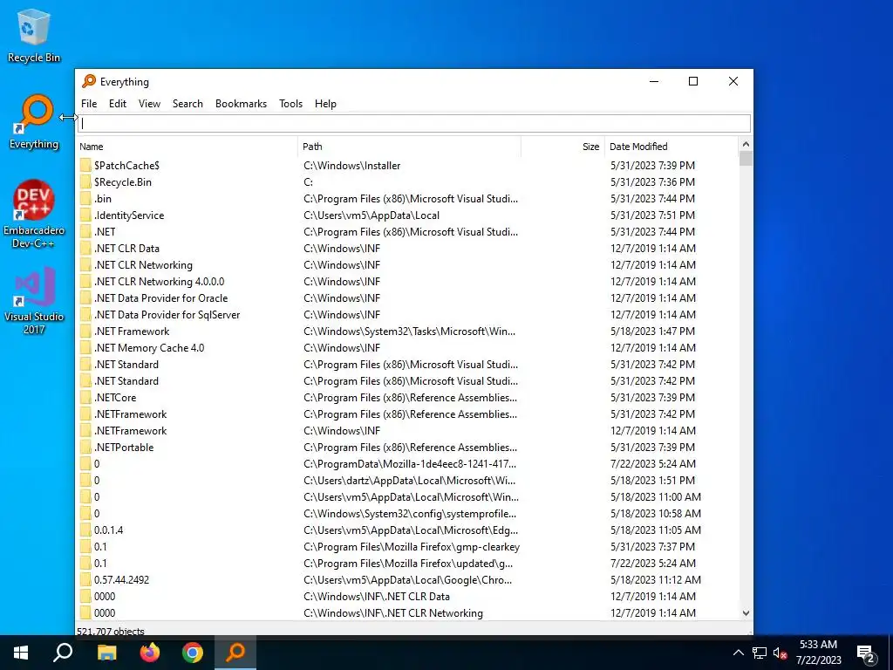
Task: Open the notification center icon
Action: coord(866,653)
